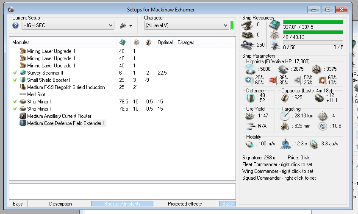The image size is (358, 214).
Task: Click the shield hitpoints icon 5606
Action: (250, 69)
